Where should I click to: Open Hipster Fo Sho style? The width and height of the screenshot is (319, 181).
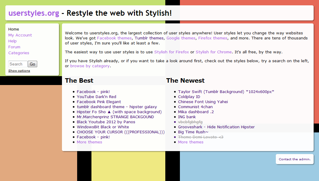pos(119,112)
